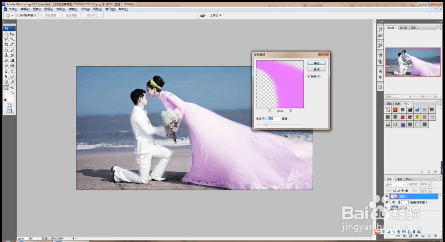The height and width of the screenshot is (242, 445).
Task: Open the Navigator panel flyout menu
Action: pyautogui.click(x=440, y=28)
